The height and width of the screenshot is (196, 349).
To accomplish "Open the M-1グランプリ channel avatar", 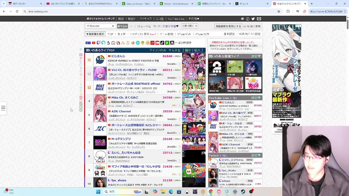I will [x=100, y=142].
